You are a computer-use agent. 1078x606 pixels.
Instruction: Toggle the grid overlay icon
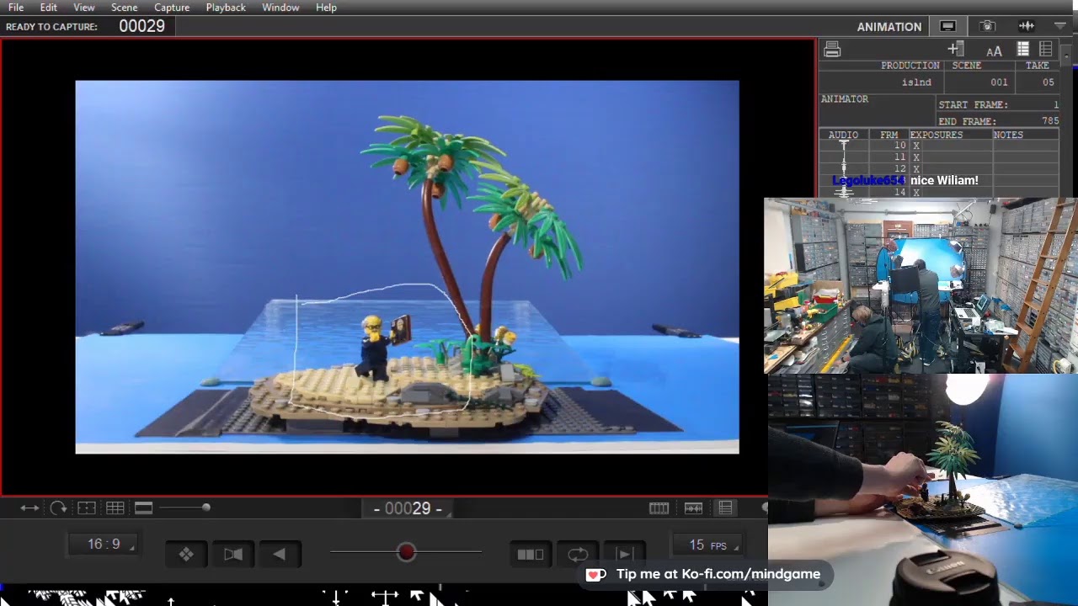tap(115, 508)
